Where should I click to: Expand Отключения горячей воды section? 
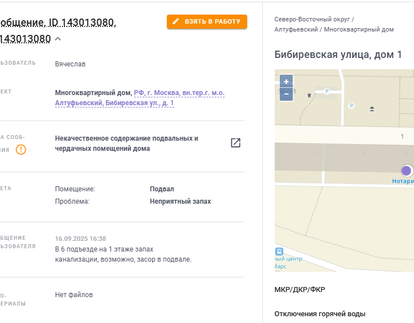[320, 314]
